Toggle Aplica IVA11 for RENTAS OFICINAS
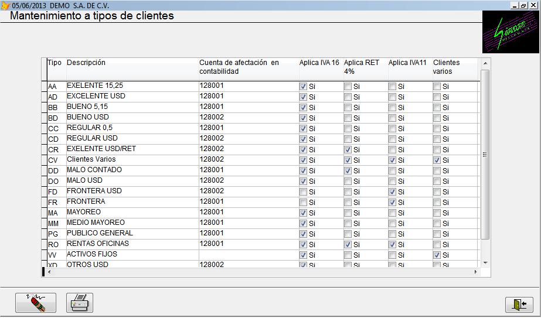 [392, 245]
